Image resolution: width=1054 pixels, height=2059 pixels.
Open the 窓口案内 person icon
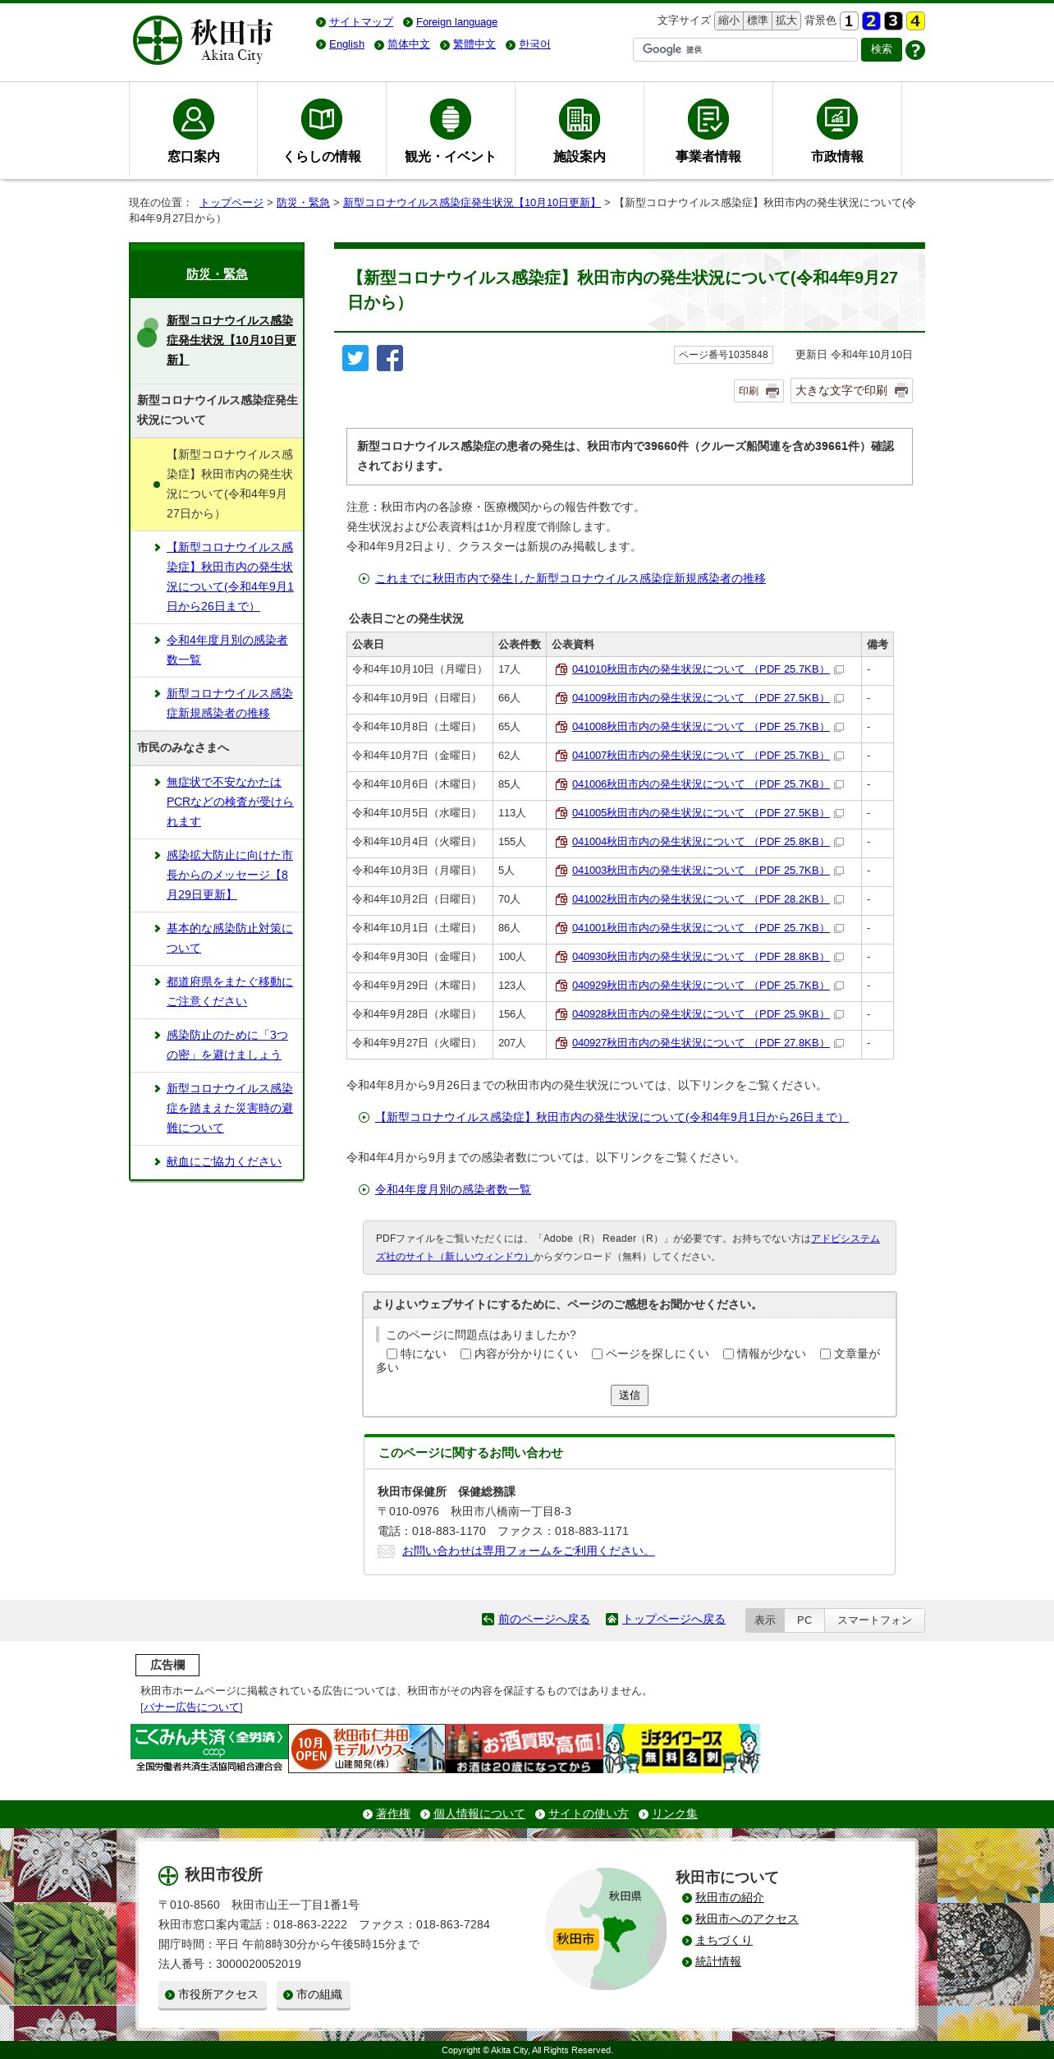coord(194,118)
